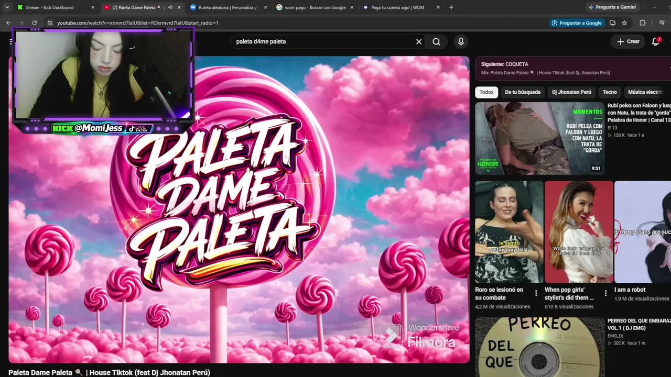
Task: Open PERREO DEL QUE EMBARAZA VOL.1 title
Action: [x=639, y=324]
